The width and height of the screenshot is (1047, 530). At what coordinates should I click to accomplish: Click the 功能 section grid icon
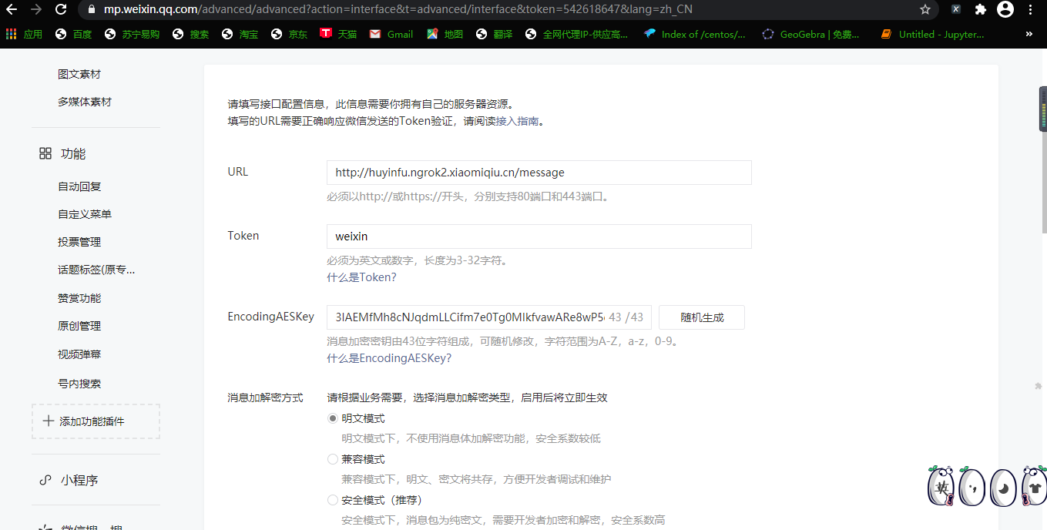point(45,153)
